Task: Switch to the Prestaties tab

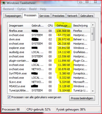Action: tap(58, 16)
